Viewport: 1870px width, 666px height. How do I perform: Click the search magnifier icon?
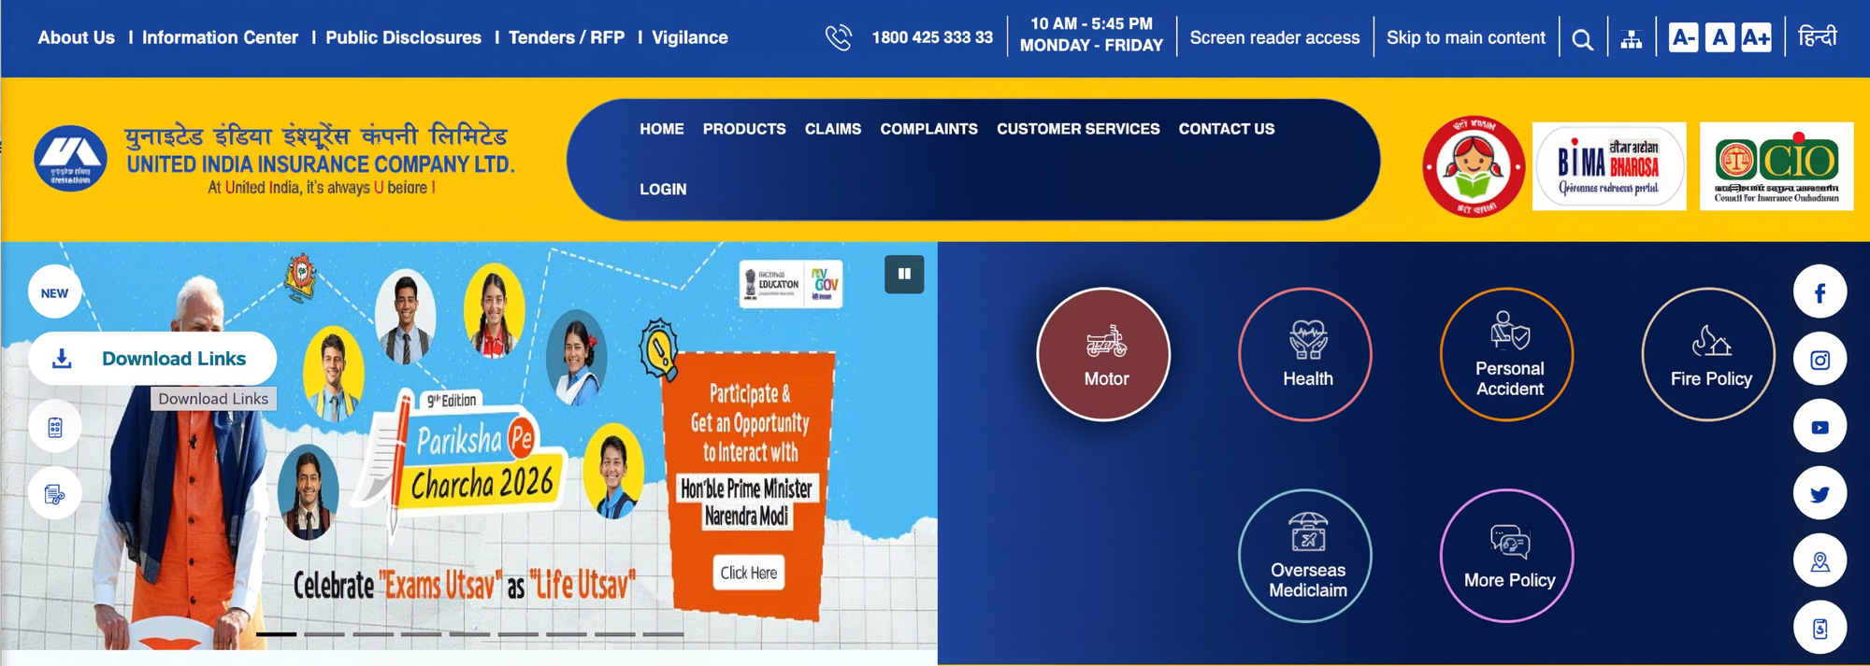pyautogui.click(x=1582, y=39)
